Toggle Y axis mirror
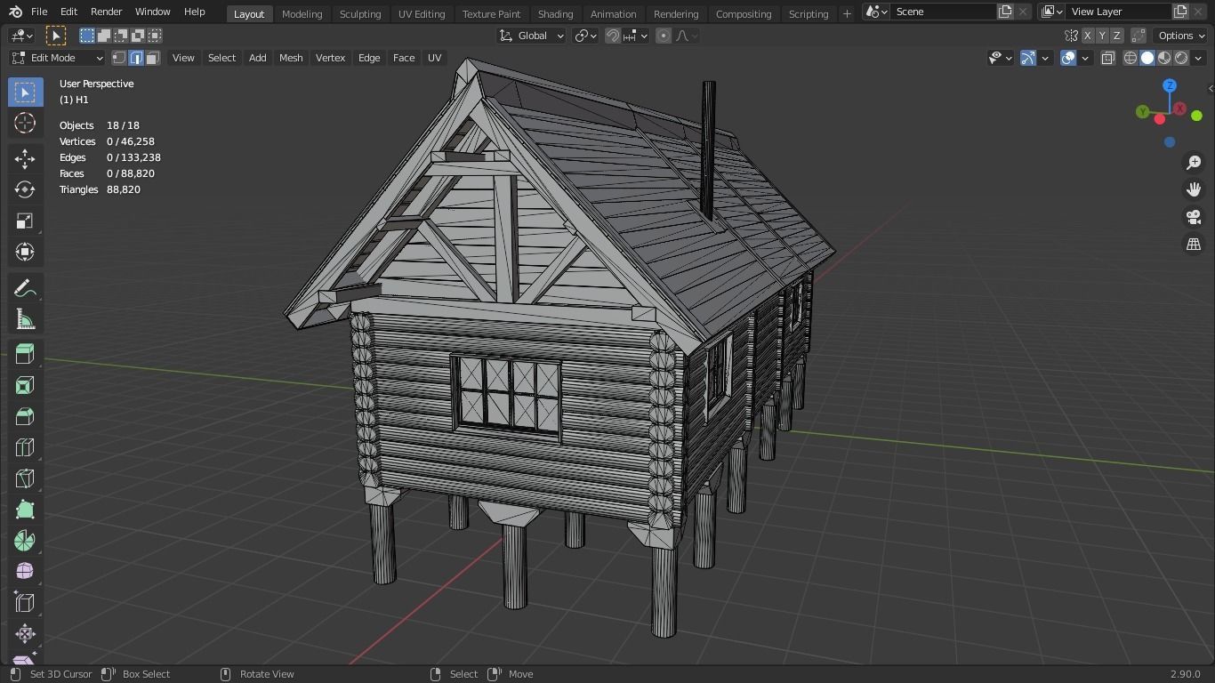This screenshot has width=1215, height=683. (1102, 36)
